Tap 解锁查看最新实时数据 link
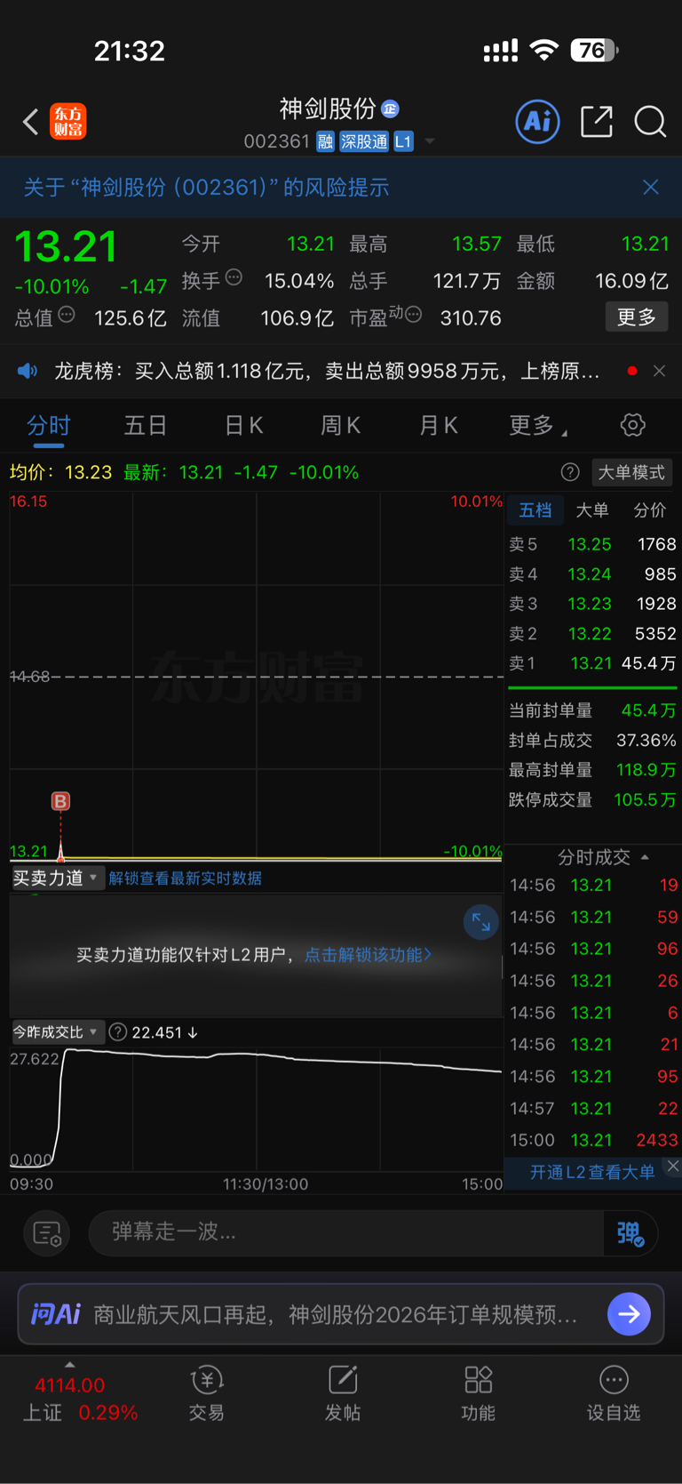682x1484 pixels. click(185, 878)
